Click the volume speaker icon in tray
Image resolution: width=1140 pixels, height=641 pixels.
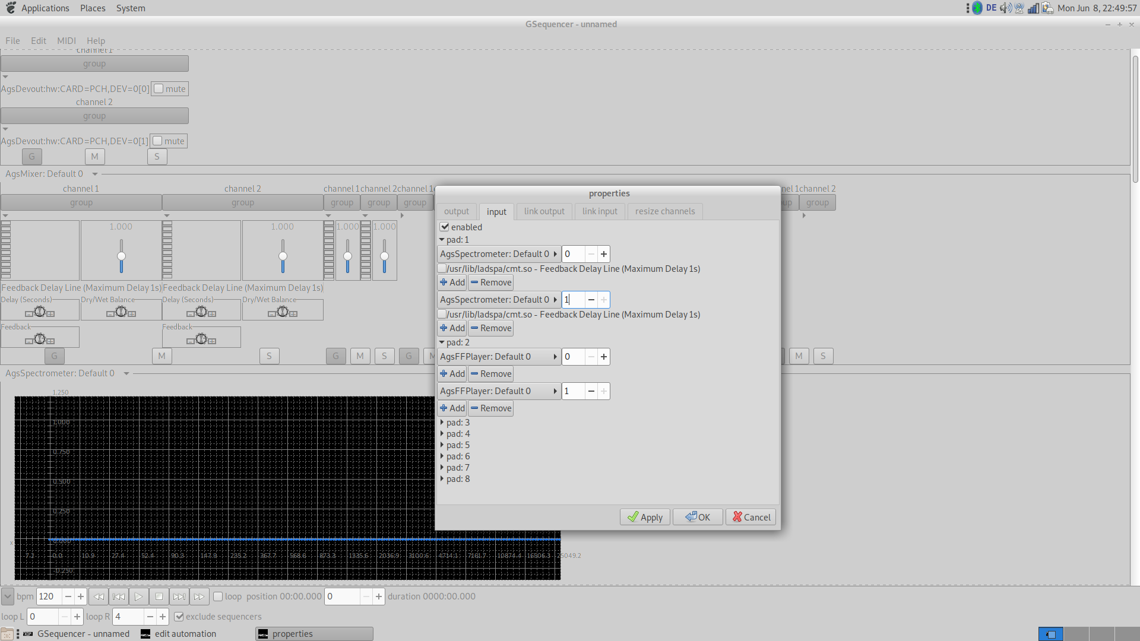click(x=1005, y=8)
